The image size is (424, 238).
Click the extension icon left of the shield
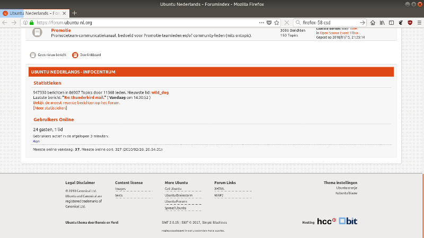(x=401, y=23)
